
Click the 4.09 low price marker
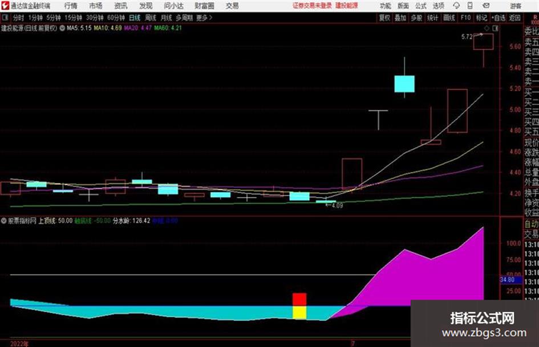[337, 206]
